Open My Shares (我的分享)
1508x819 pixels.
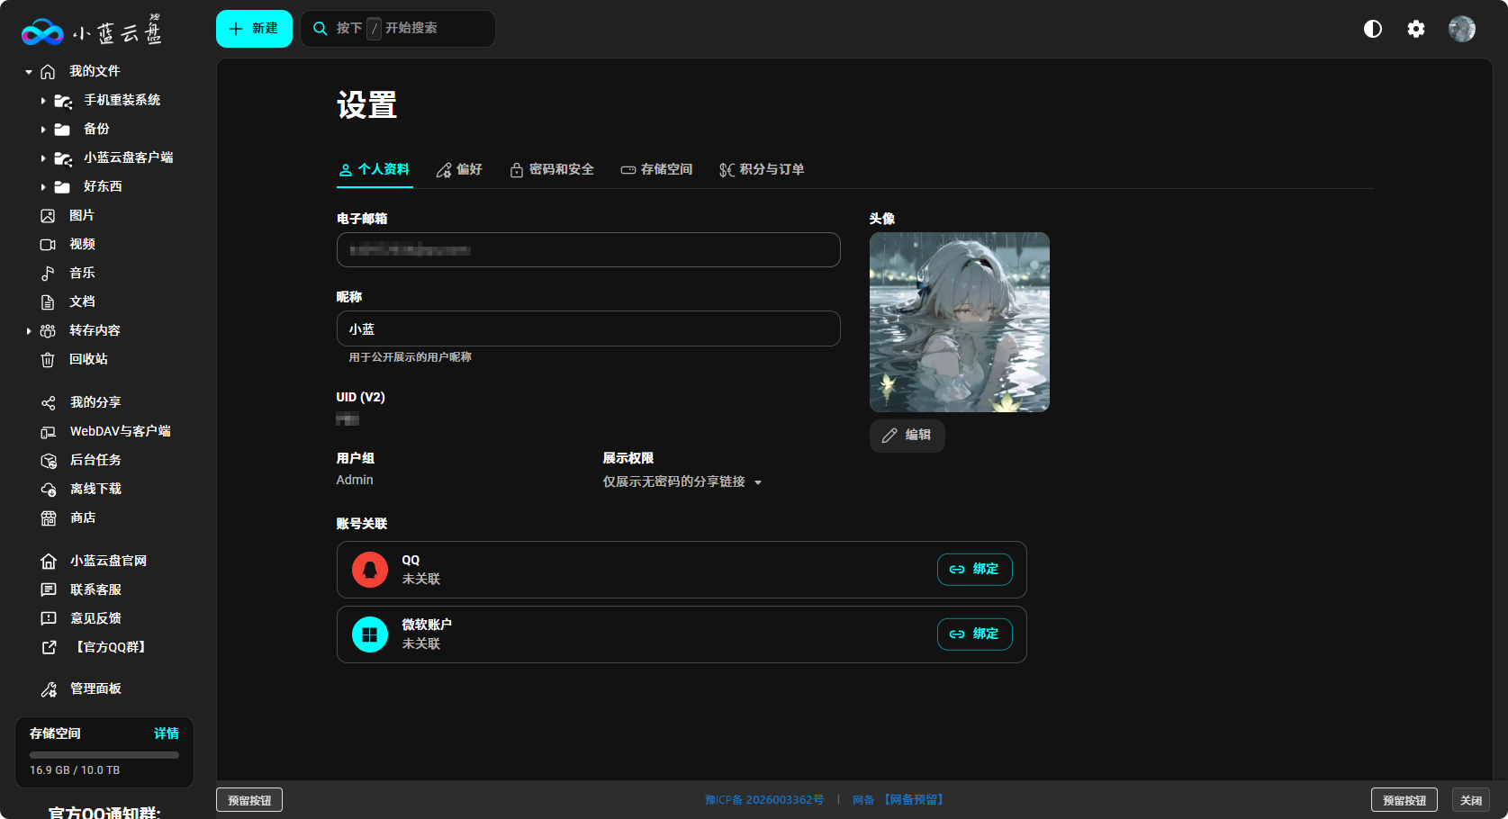95,402
